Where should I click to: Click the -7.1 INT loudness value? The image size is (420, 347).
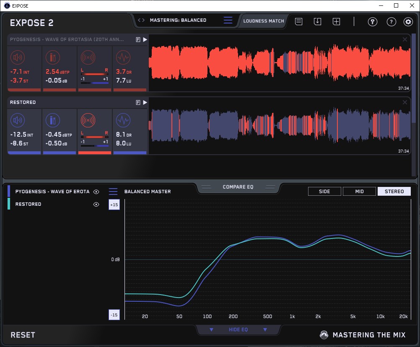click(x=20, y=72)
